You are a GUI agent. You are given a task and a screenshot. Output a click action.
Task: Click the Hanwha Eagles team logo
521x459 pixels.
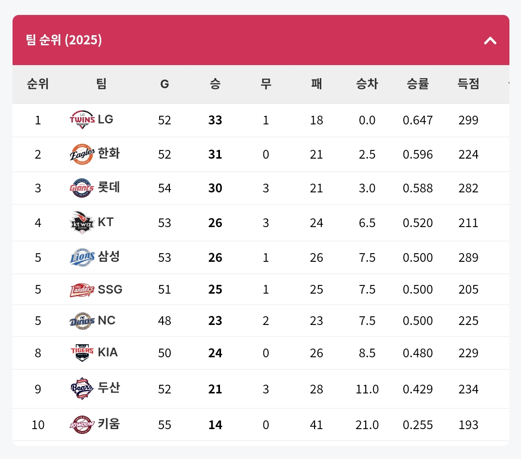click(x=82, y=154)
